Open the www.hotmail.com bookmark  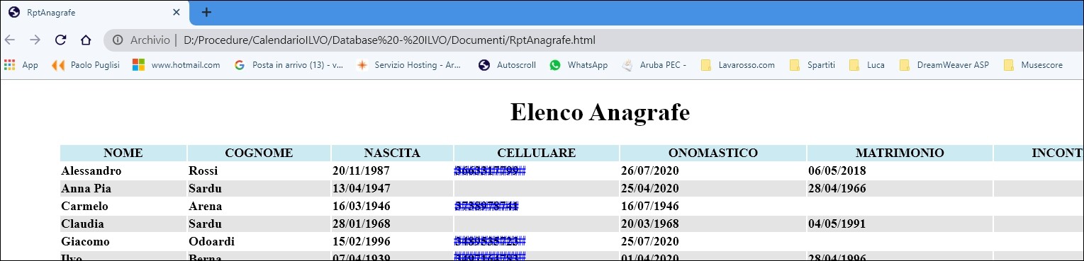coord(177,64)
